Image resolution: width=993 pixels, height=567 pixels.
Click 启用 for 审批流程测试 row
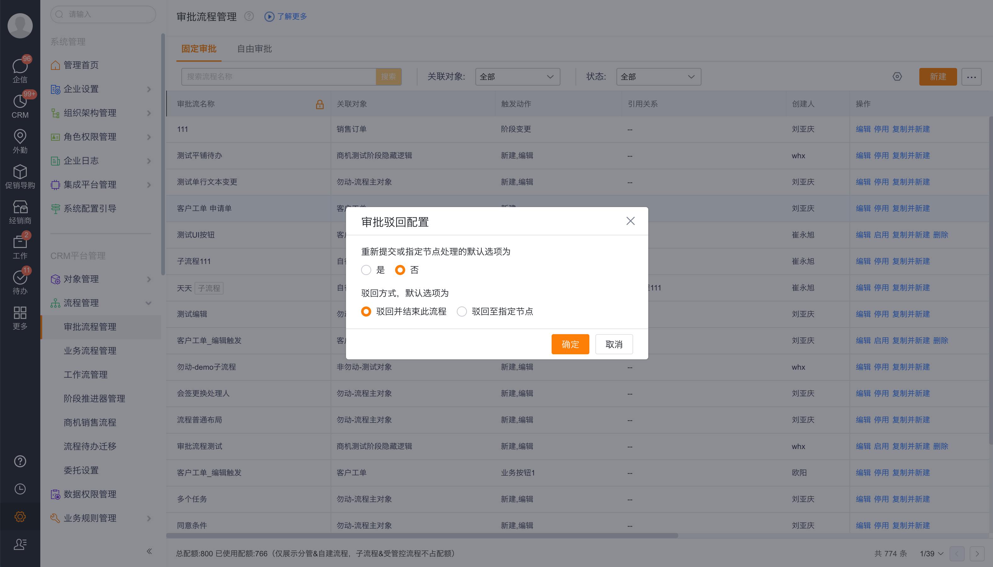[881, 446]
